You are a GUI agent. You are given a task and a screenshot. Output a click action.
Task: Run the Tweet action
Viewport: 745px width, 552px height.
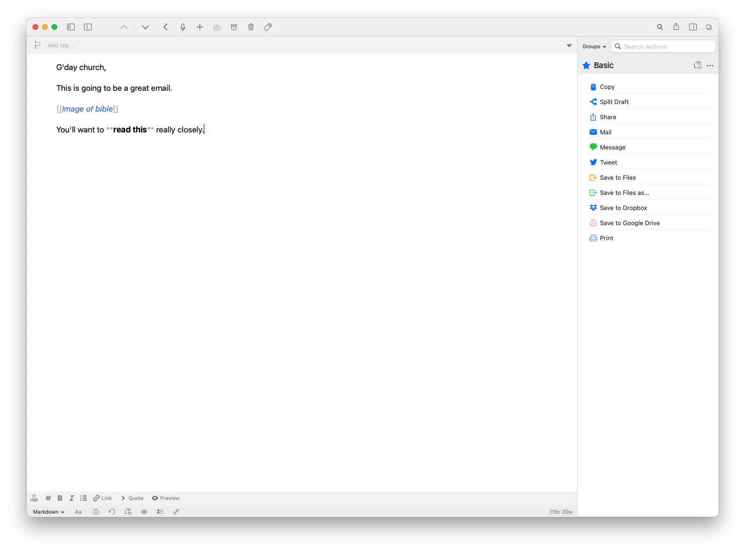pos(649,162)
